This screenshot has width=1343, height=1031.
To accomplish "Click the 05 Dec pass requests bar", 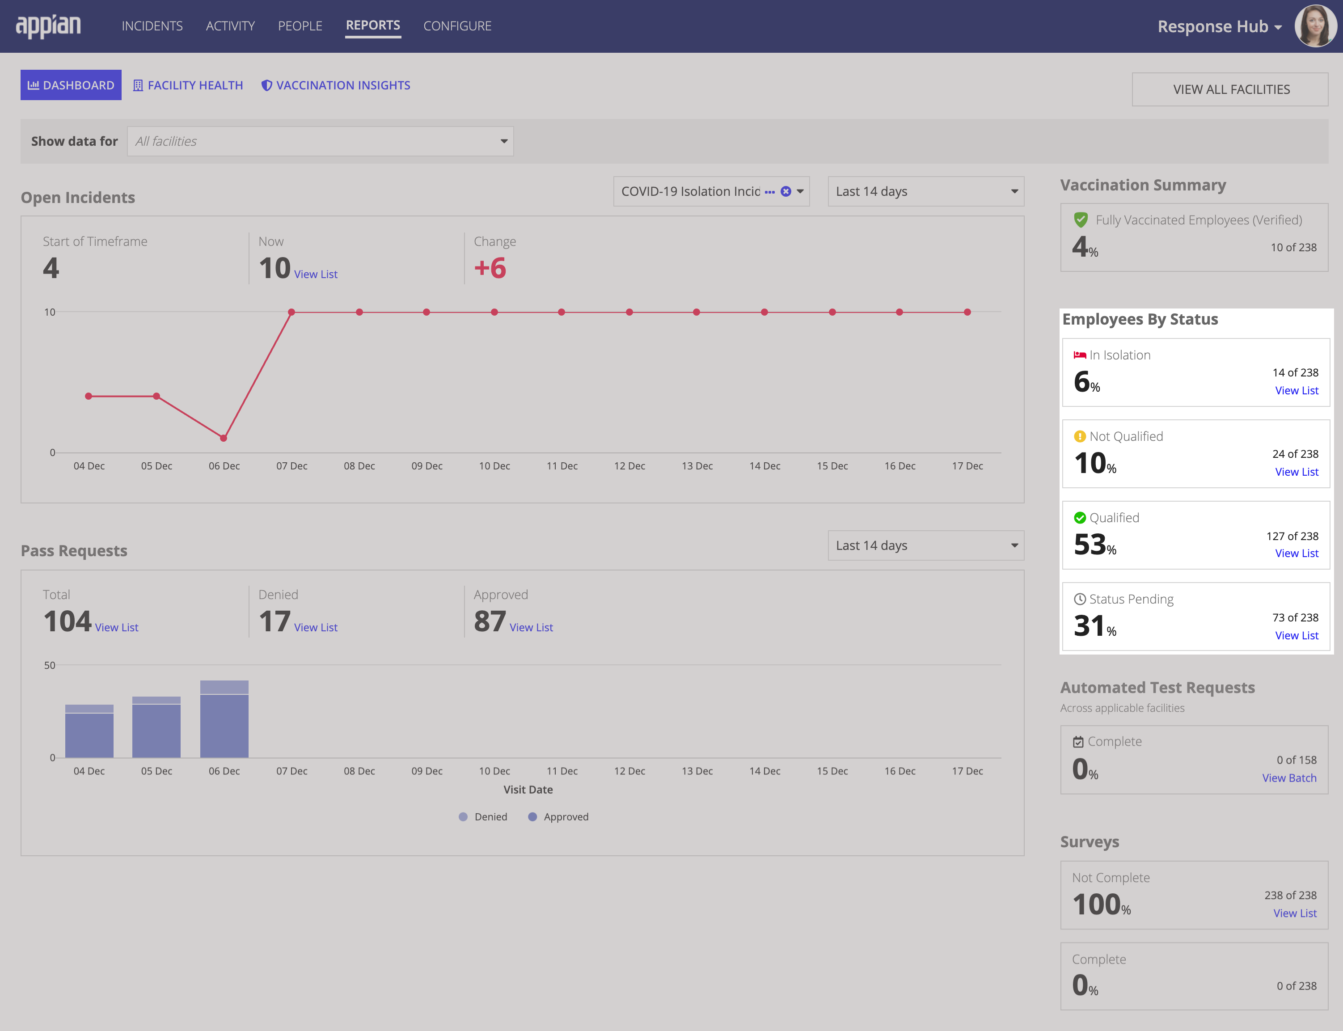I will click(156, 727).
